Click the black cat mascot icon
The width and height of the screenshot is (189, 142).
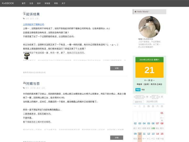(x=27, y=56)
